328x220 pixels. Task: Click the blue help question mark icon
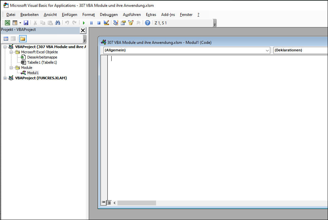pos(148,23)
